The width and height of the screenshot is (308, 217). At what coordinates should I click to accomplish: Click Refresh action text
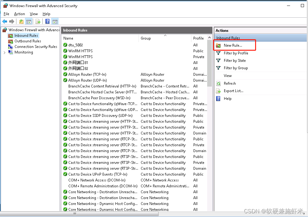point(230,83)
